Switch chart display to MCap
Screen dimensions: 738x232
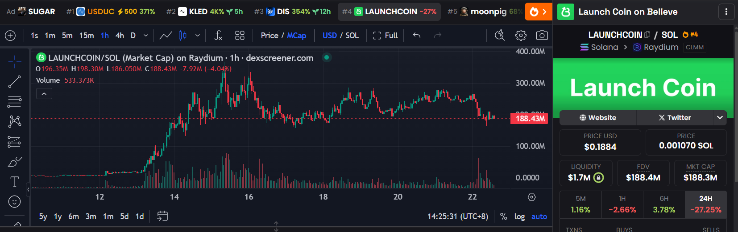pos(296,36)
